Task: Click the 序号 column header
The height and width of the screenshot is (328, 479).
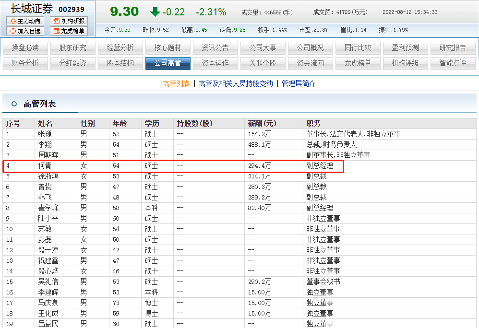Action: tap(13, 123)
